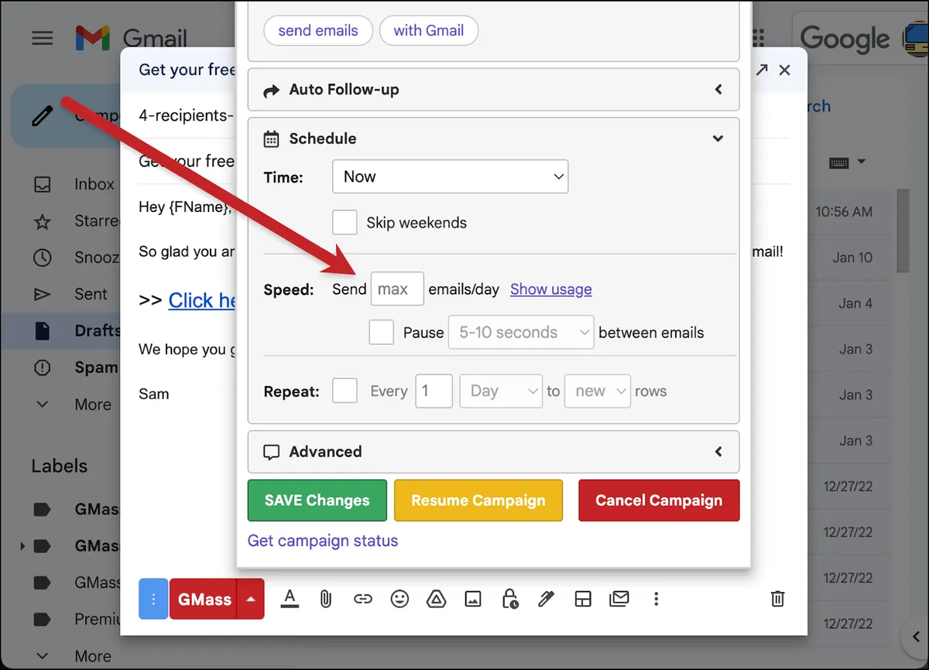Viewport: 929px width, 670px height.
Task: Open the Sent folder arrow icon
Action: tap(43, 294)
